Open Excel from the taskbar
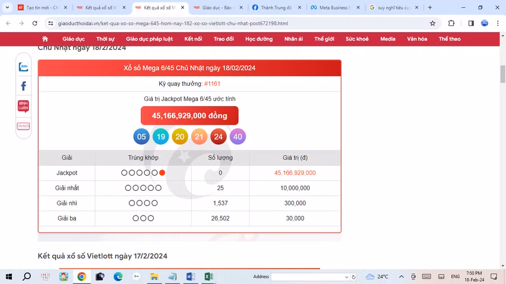 point(208,277)
